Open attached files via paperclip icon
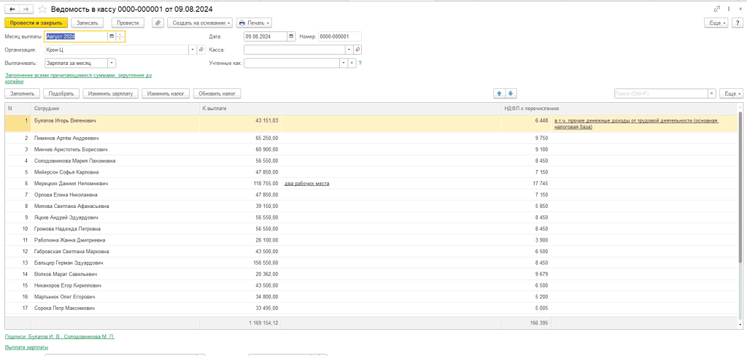747x356 pixels. [158, 23]
